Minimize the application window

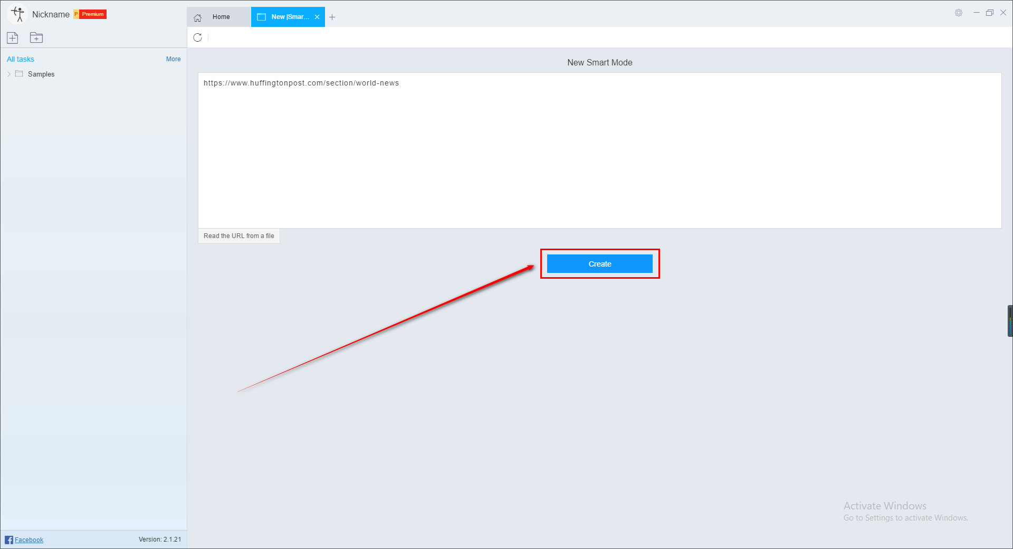click(x=976, y=13)
